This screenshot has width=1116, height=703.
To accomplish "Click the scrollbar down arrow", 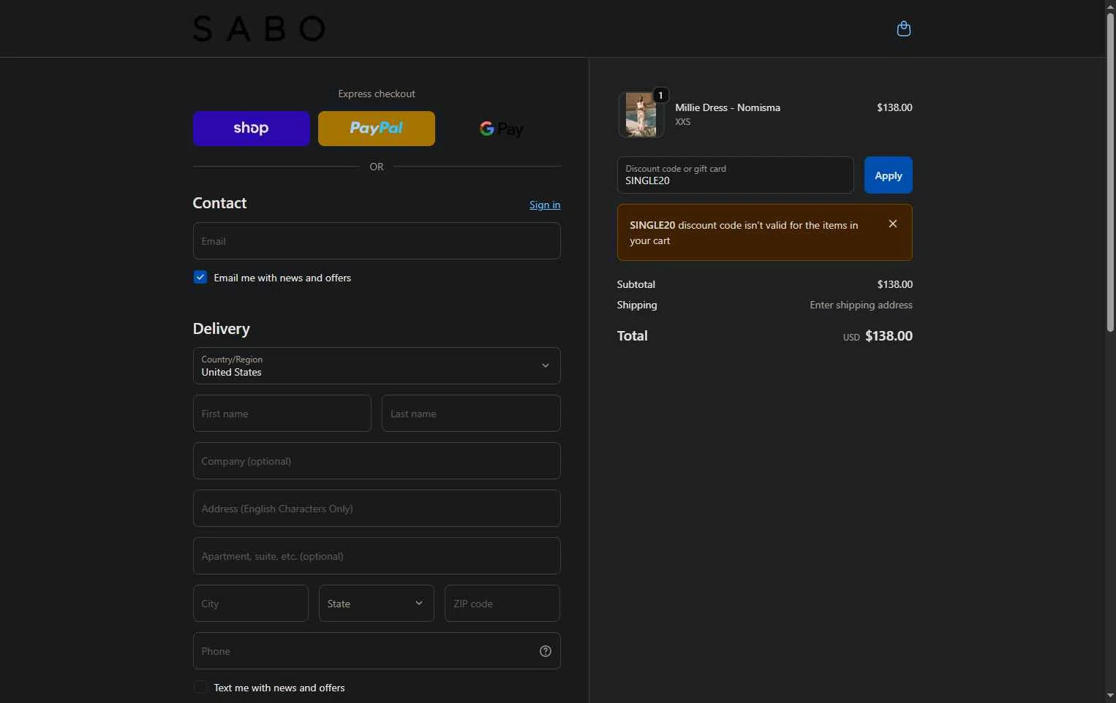I will coord(1110,696).
